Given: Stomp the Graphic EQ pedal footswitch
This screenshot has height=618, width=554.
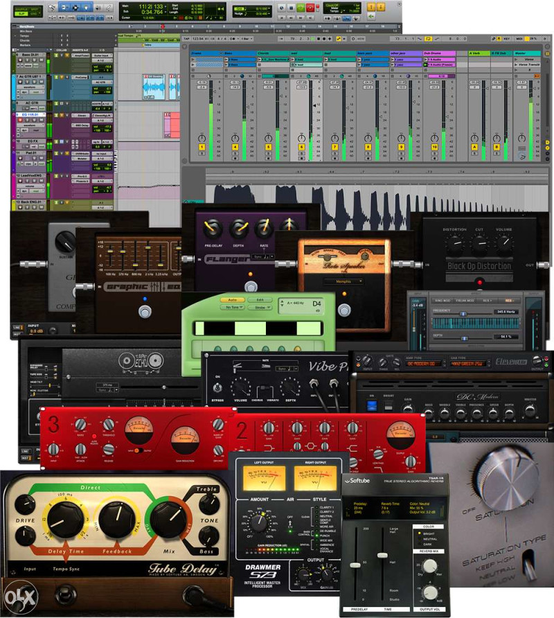Looking at the screenshot, I should click(145, 312).
